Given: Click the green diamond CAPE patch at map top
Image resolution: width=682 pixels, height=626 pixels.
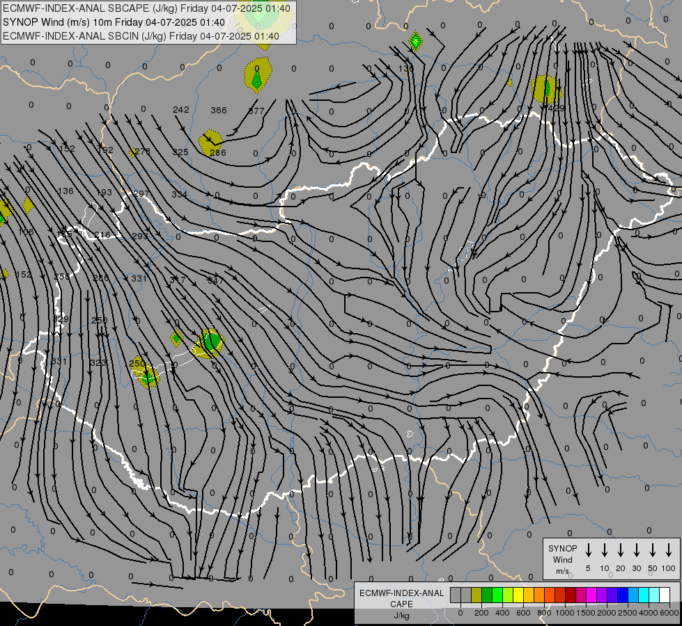Looking at the screenshot, I should coord(416,41).
